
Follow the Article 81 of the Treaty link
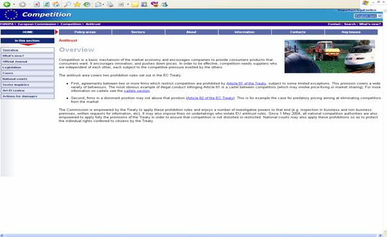tap(246, 83)
